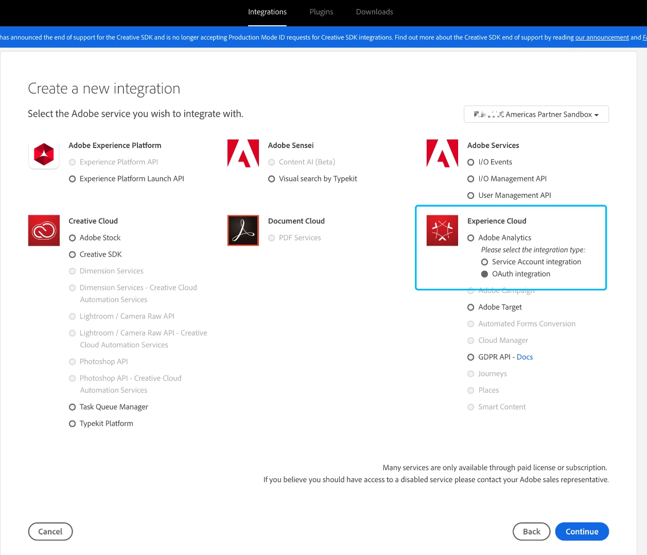Click disabled Automated Forms Conversion option
The width and height of the screenshot is (647, 555).
click(471, 324)
